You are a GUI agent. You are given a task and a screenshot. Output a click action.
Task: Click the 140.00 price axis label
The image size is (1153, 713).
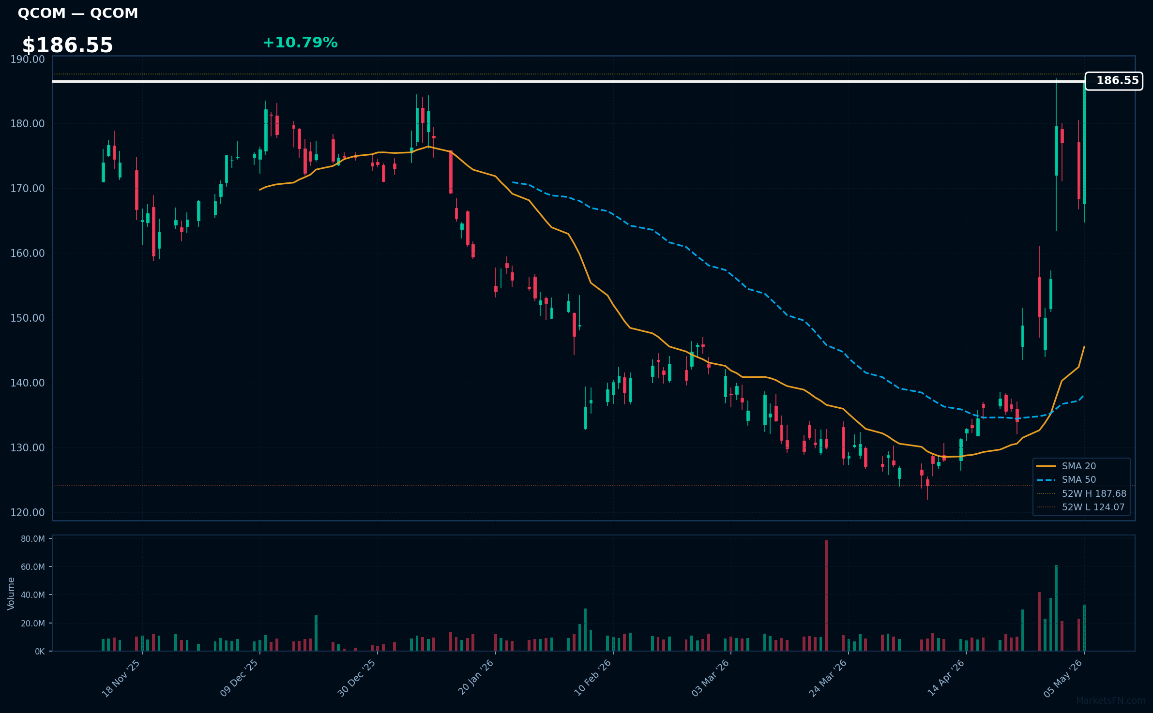tap(28, 383)
